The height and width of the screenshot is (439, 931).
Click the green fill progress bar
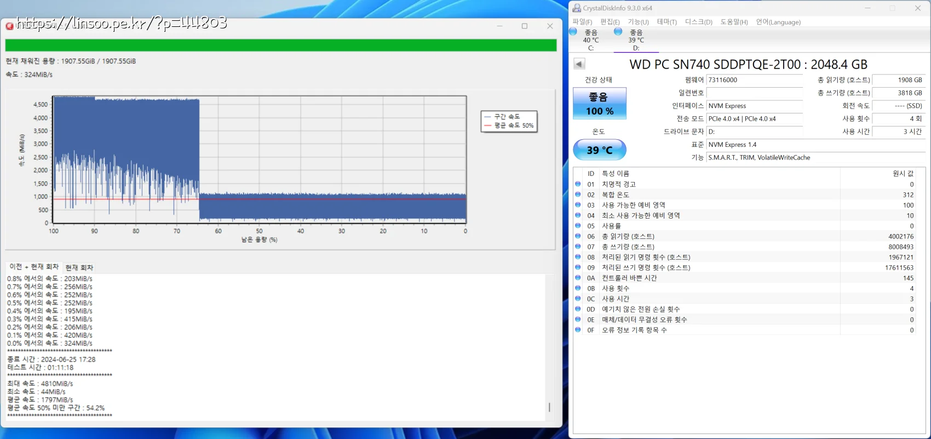pyautogui.click(x=281, y=45)
